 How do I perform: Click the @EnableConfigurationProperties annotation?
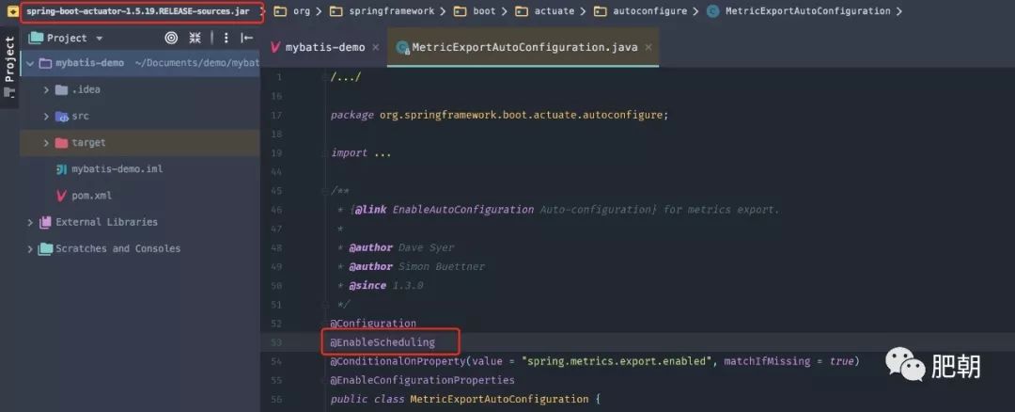tap(422, 380)
